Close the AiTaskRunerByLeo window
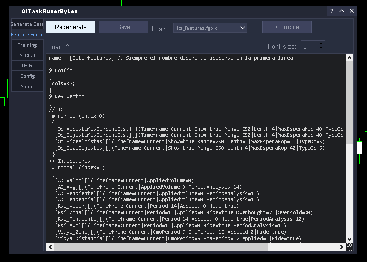 [352, 11]
